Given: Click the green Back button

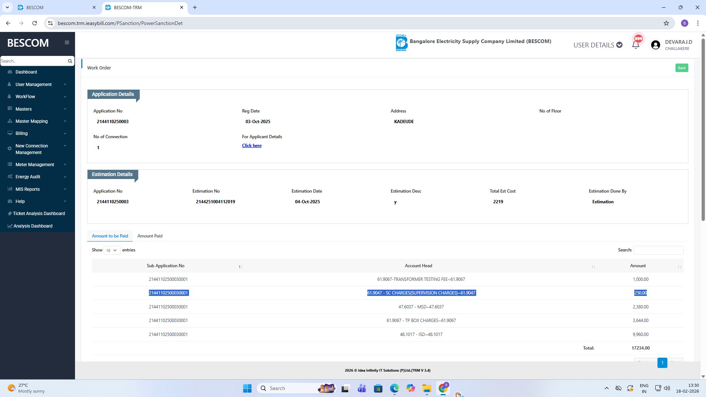Looking at the screenshot, I should pos(681,68).
